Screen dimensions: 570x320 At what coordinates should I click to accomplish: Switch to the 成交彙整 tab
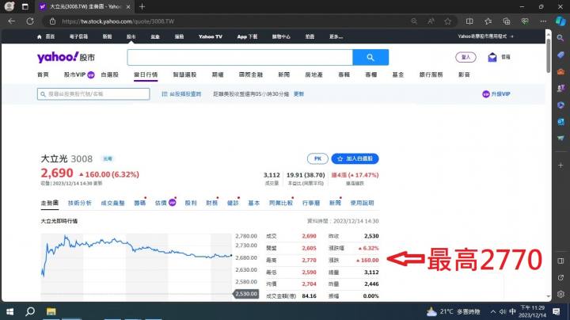tap(112, 203)
